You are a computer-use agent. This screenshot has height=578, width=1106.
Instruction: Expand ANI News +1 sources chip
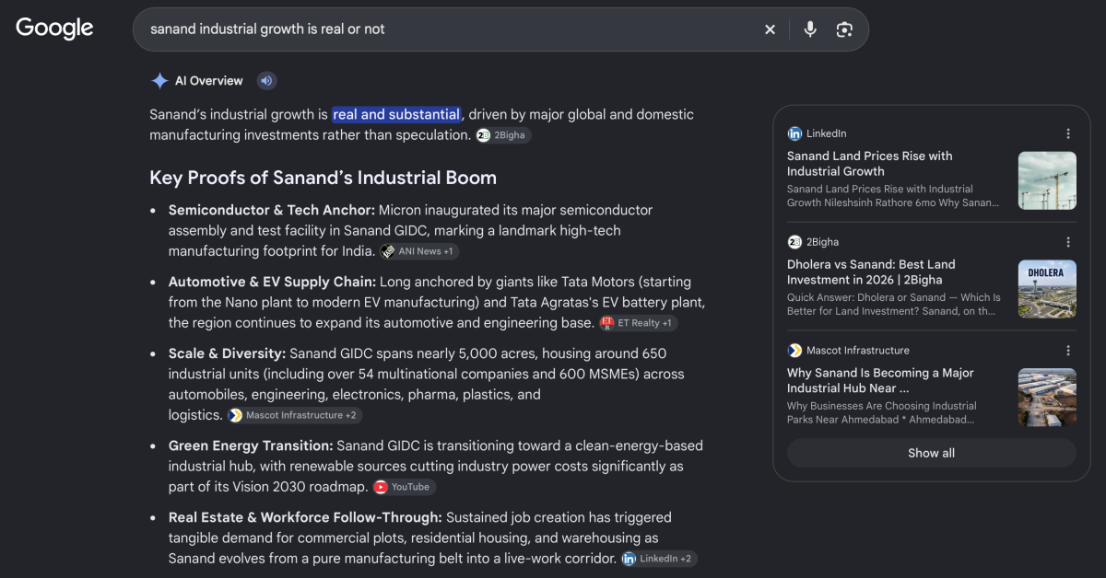[x=419, y=251]
